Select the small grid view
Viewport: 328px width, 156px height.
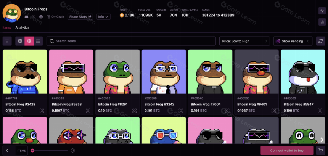tap(29, 41)
